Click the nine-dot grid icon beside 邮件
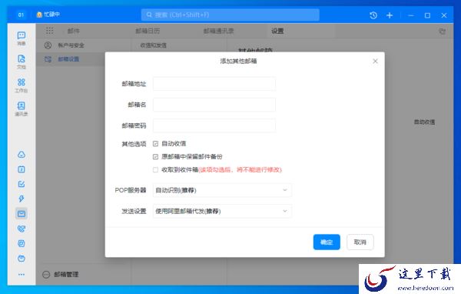 click(x=49, y=31)
